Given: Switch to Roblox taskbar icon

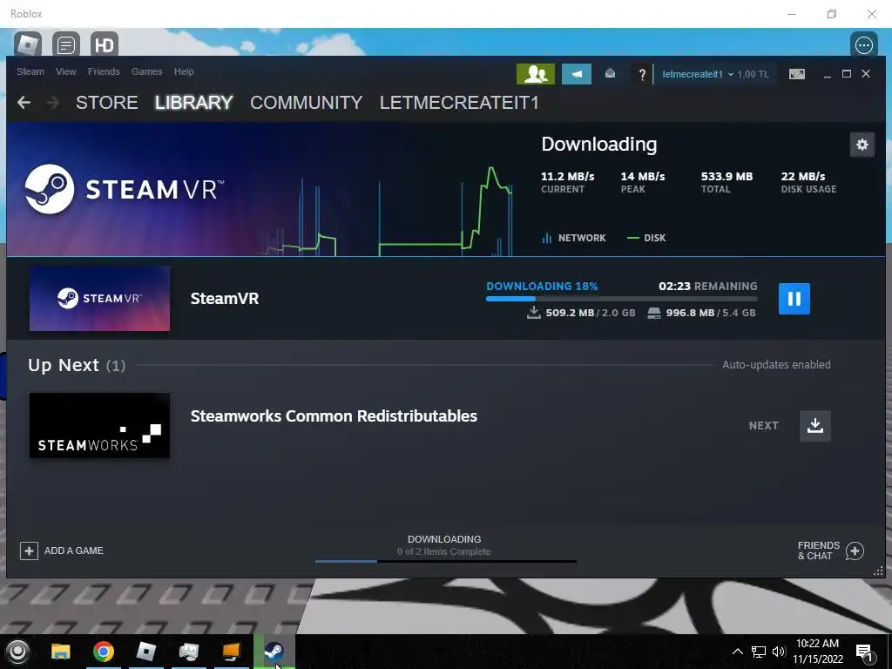Looking at the screenshot, I should point(146,652).
